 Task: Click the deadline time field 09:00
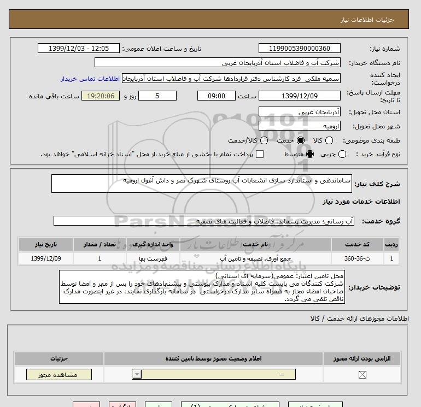pyautogui.click(x=217, y=96)
